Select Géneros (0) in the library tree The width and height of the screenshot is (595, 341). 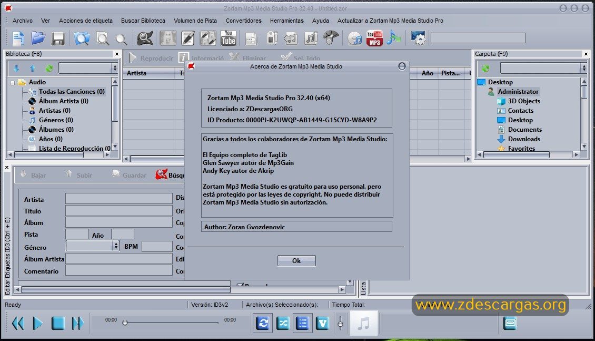(56, 120)
